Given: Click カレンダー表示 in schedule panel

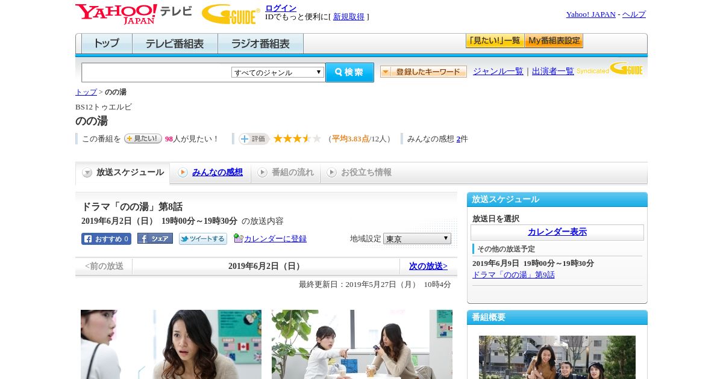Looking at the screenshot, I should point(557,232).
